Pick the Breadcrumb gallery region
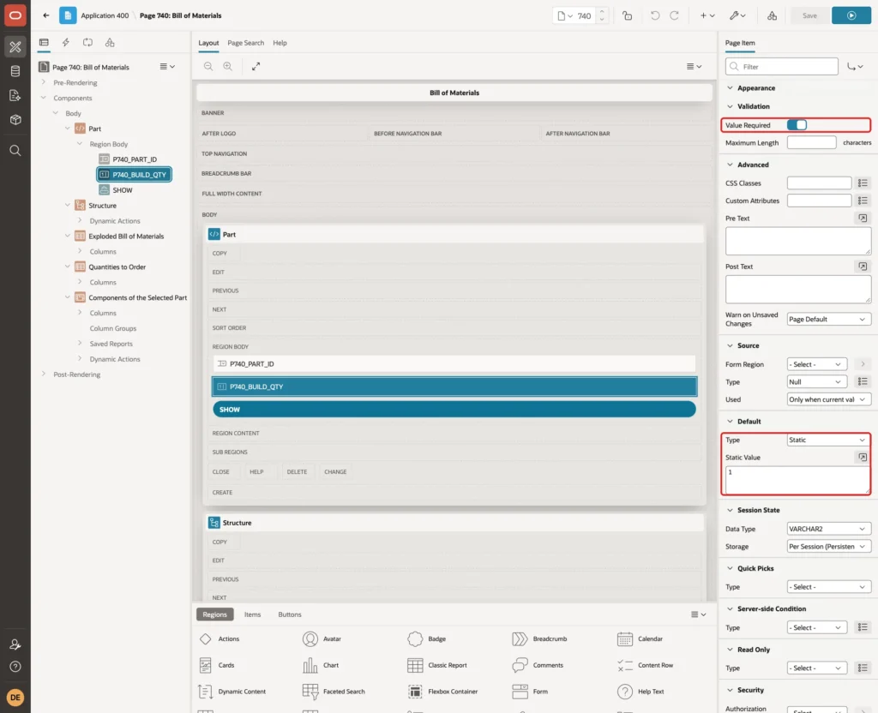This screenshot has height=713, width=878. 539,638
